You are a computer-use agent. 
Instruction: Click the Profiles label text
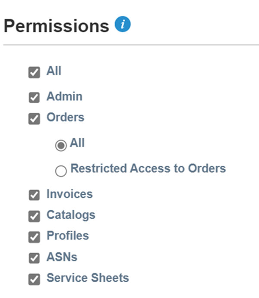(67, 236)
